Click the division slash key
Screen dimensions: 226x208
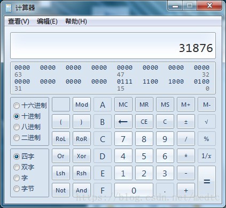point(186,139)
